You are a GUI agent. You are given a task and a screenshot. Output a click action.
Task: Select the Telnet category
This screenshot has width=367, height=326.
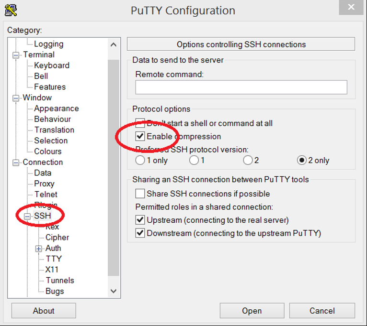46,194
